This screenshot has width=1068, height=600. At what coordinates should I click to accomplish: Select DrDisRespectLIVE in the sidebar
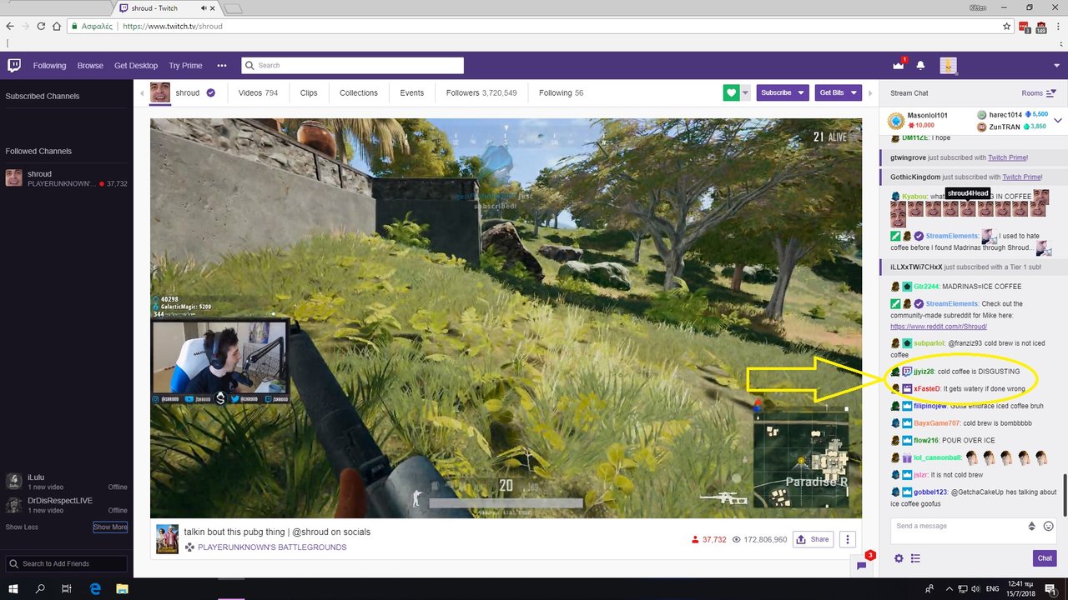pos(67,505)
